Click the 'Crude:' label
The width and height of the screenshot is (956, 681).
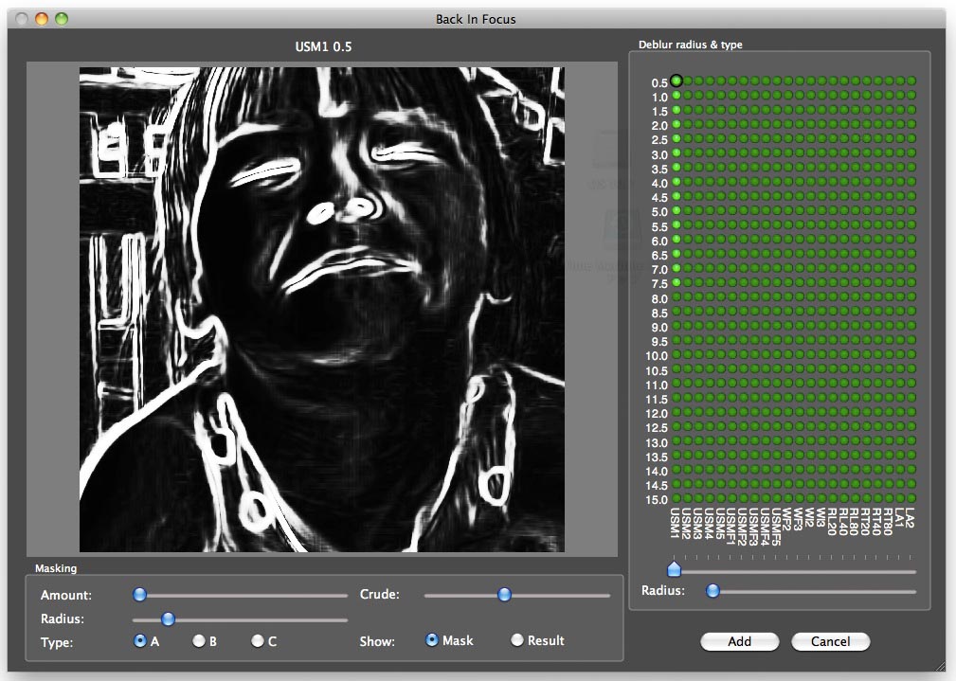click(x=380, y=594)
